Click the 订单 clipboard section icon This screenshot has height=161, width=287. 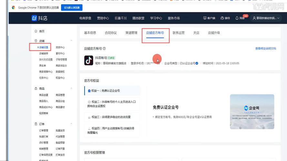[x=36, y=124]
